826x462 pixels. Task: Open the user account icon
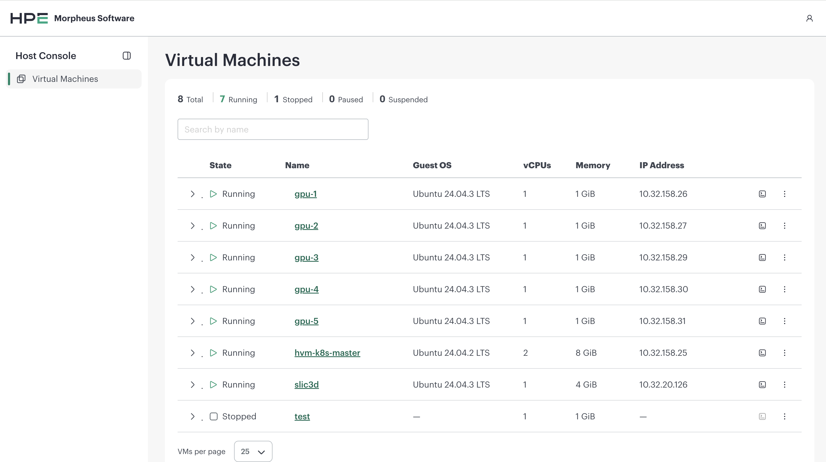click(x=809, y=18)
